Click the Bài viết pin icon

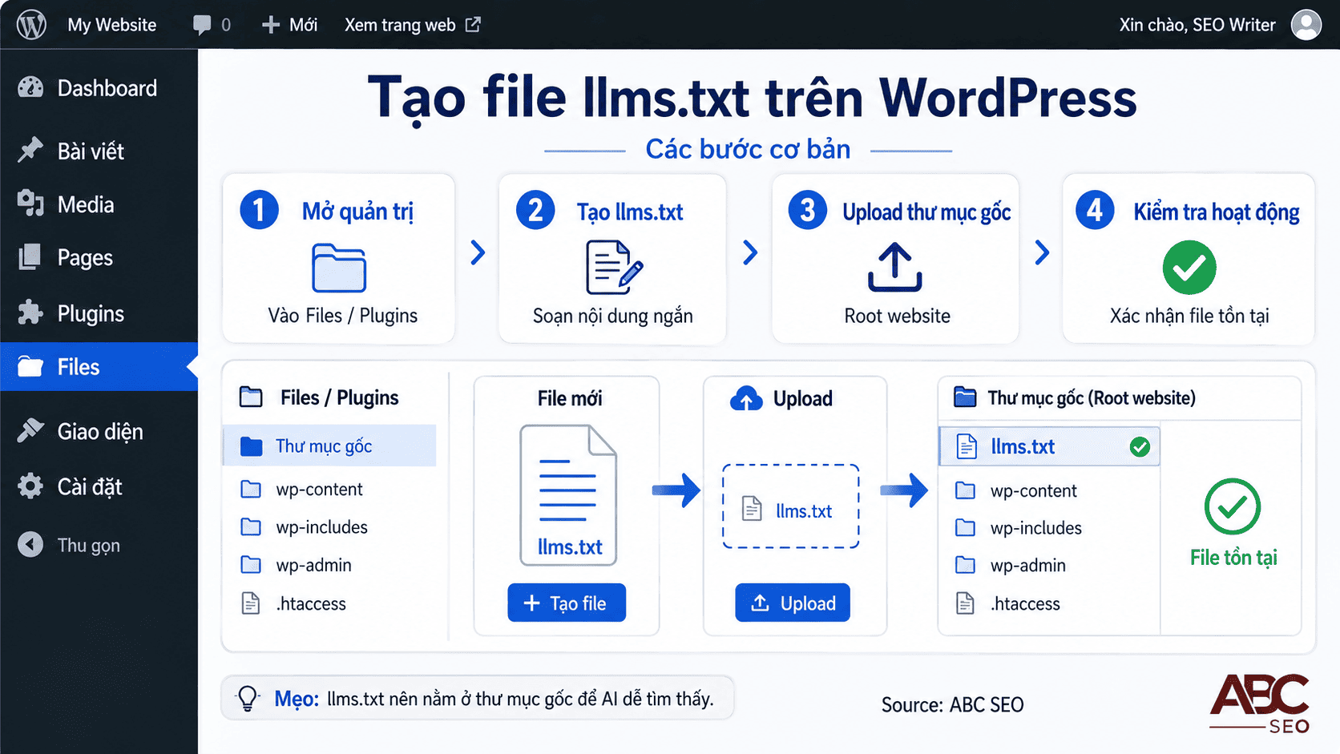tap(30, 150)
